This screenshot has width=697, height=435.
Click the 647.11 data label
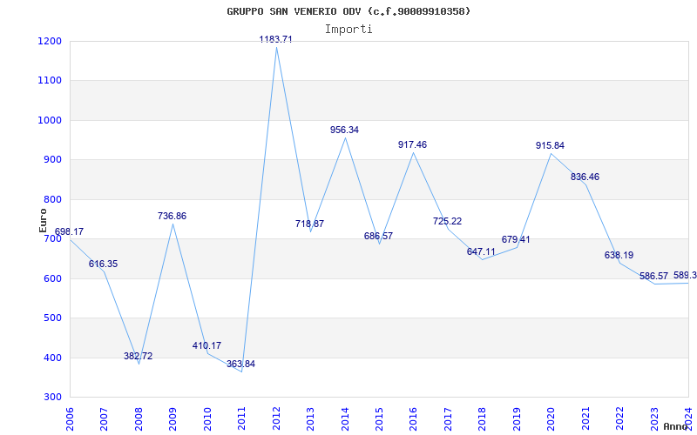(481, 251)
